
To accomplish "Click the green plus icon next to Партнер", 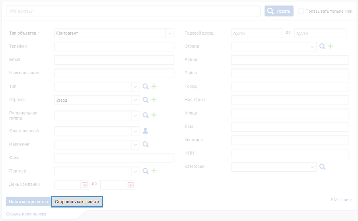I will [154, 171].
